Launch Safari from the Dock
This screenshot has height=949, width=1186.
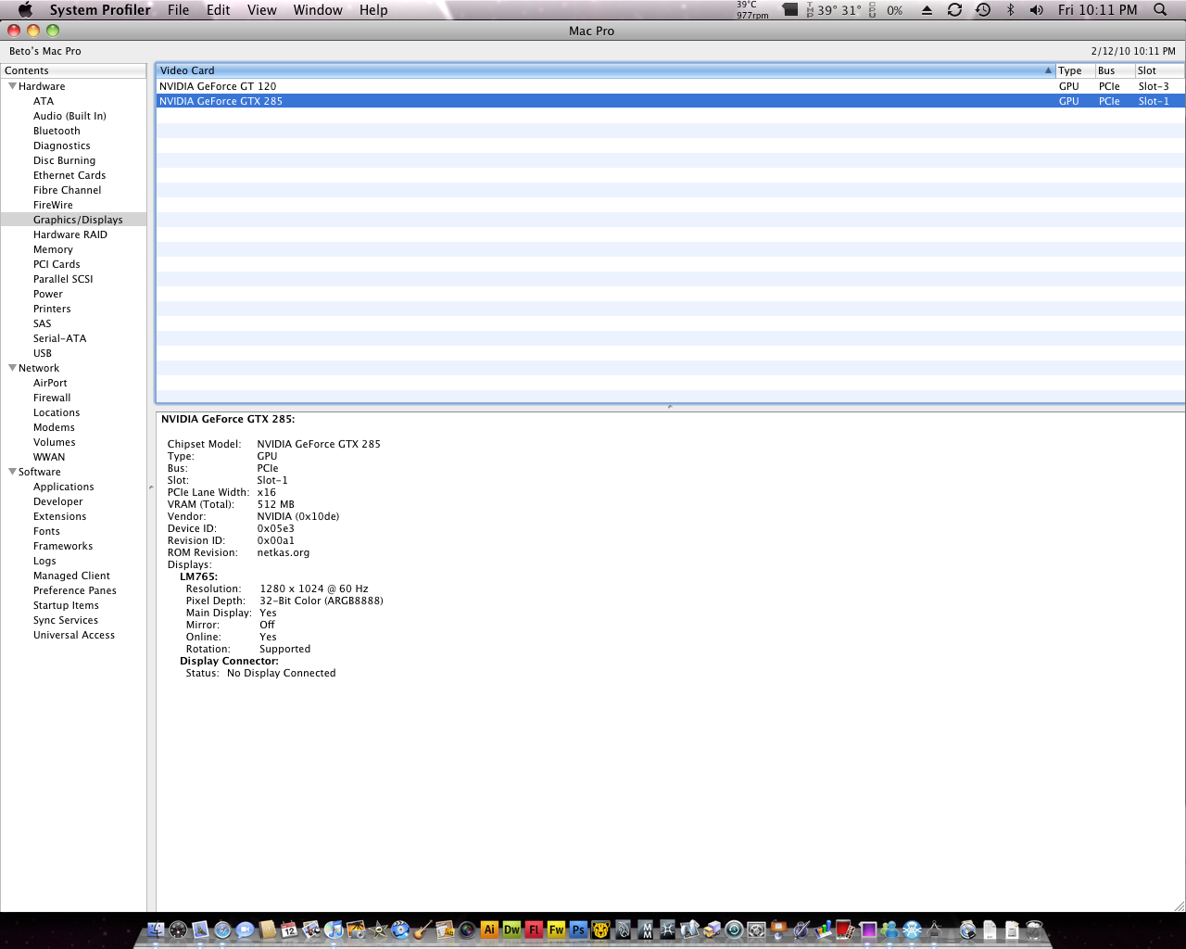(x=222, y=930)
